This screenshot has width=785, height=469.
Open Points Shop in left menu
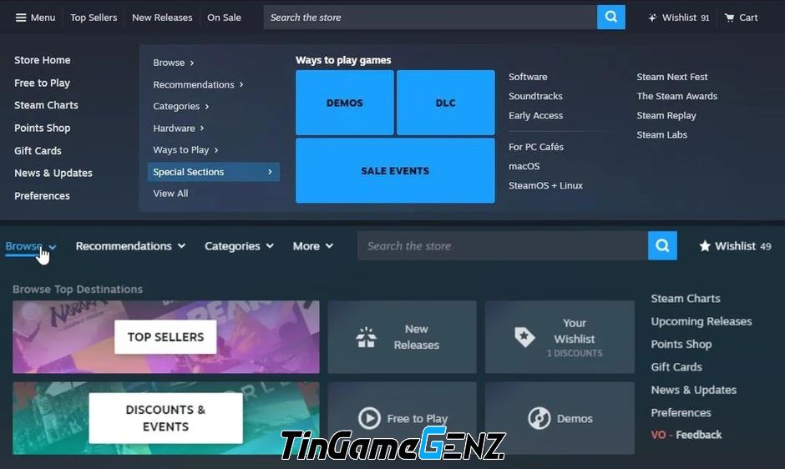click(42, 129)
